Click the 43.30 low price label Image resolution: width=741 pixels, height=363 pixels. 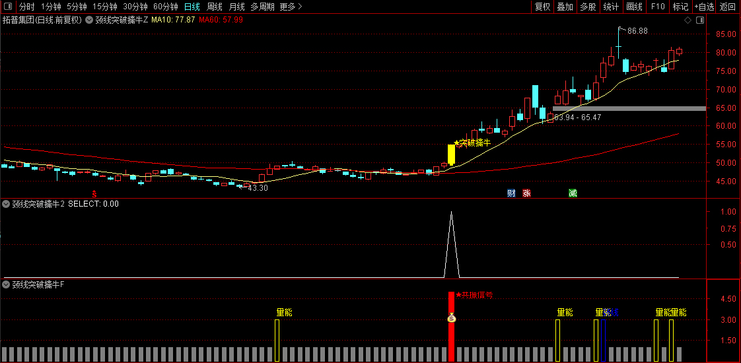258,188
